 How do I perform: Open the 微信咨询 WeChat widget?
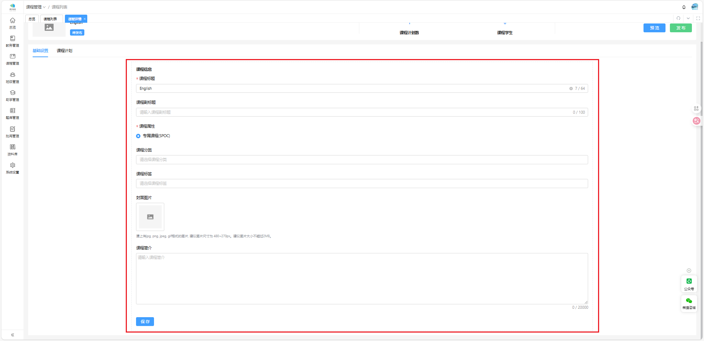click(x=689, y=303)
